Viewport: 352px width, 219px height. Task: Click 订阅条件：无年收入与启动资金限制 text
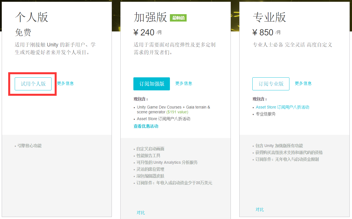(287, 160)
